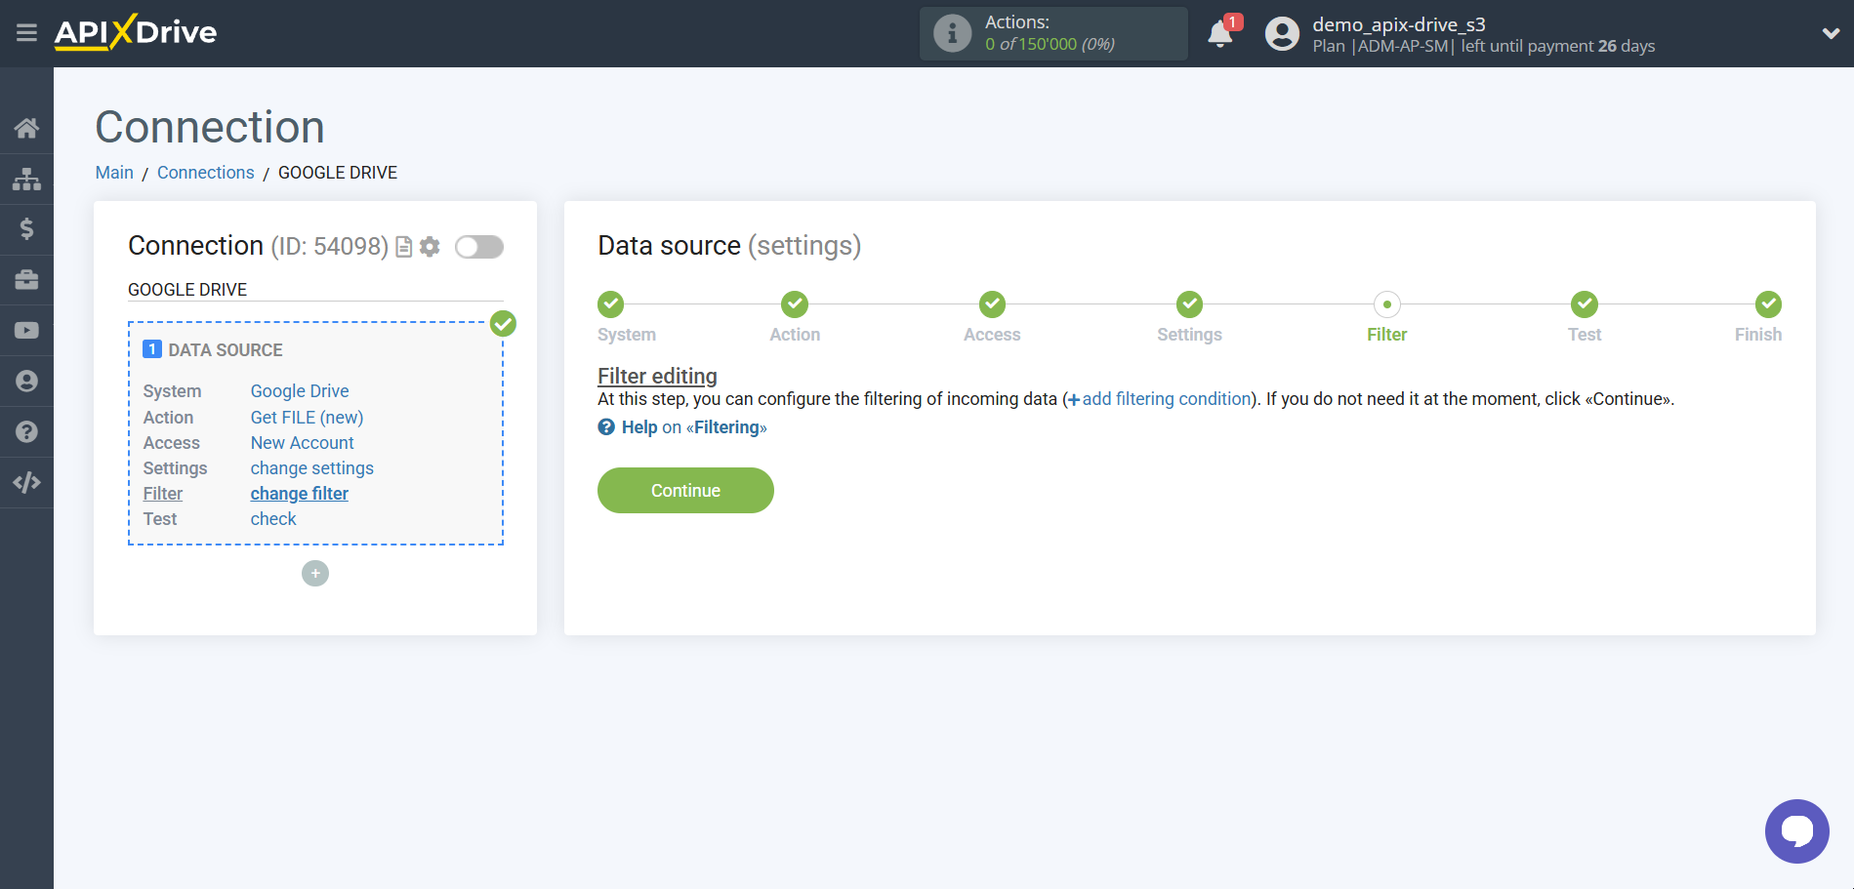Open Help on Filtering link
The height and width of the screenshot is (889, 1854).
pyautogui.click(x=682, y=427)
